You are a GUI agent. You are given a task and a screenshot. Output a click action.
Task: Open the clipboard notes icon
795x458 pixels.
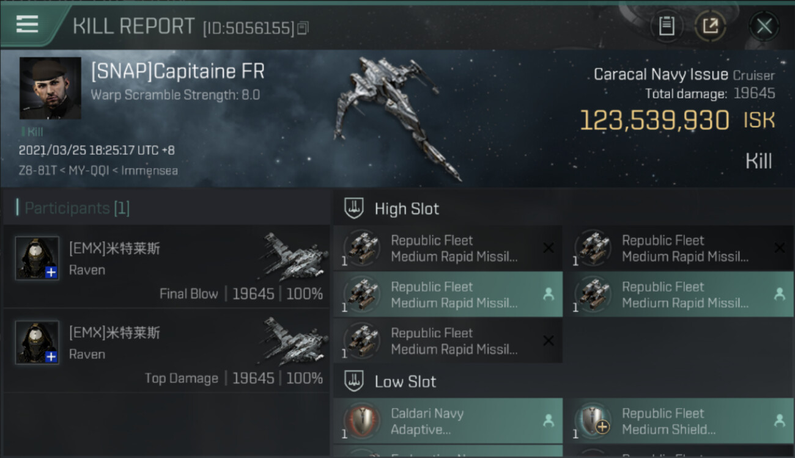tap(667, 26)
